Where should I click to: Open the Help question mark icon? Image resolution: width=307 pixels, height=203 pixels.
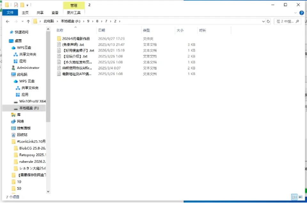click(x=302, y=13)
